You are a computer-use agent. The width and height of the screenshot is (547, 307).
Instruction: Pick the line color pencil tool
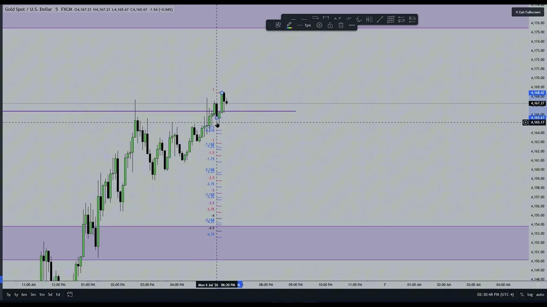point(289,25)
